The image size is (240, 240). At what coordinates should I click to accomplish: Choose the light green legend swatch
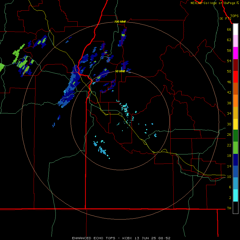(x=235, y=148)
